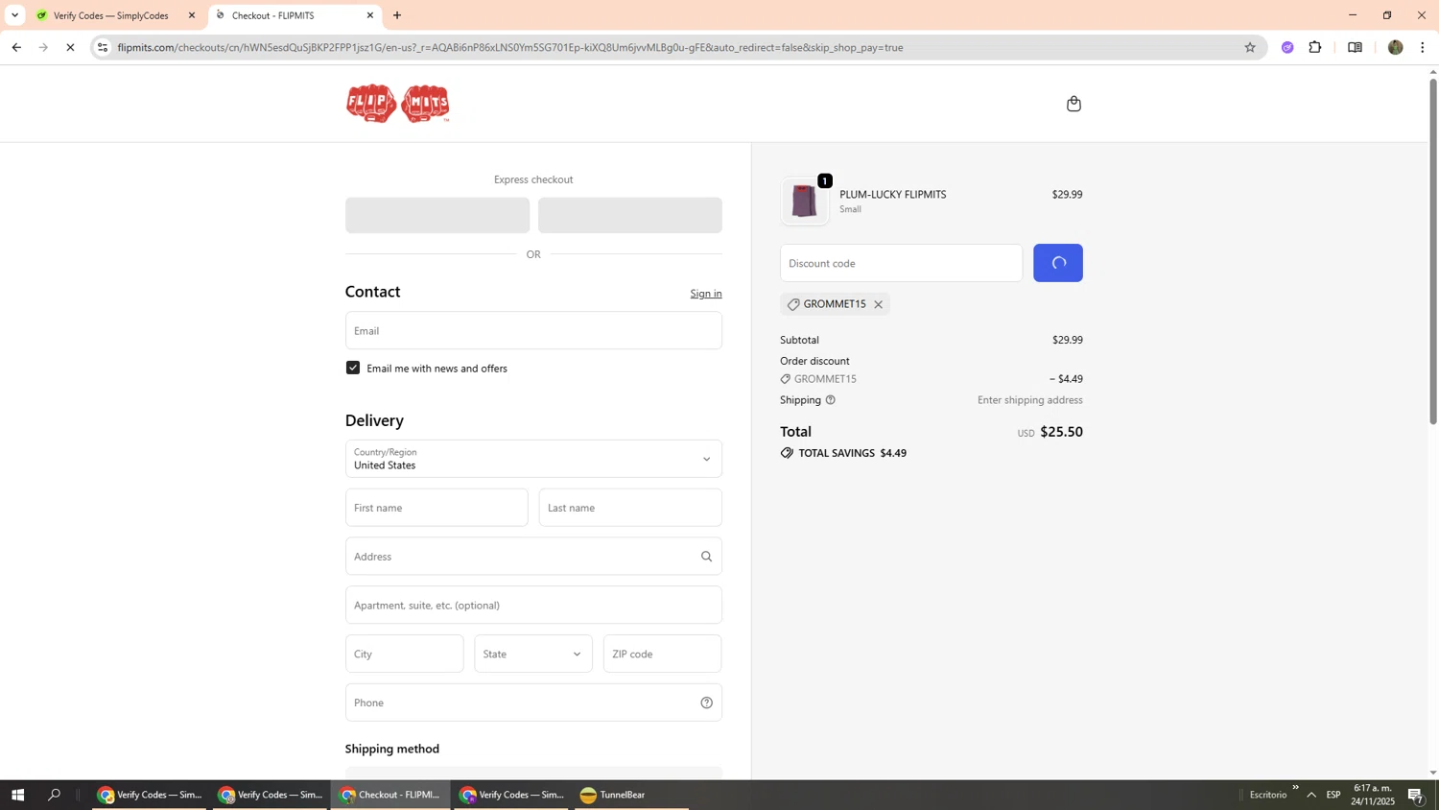Click the Sign in link

706,294
